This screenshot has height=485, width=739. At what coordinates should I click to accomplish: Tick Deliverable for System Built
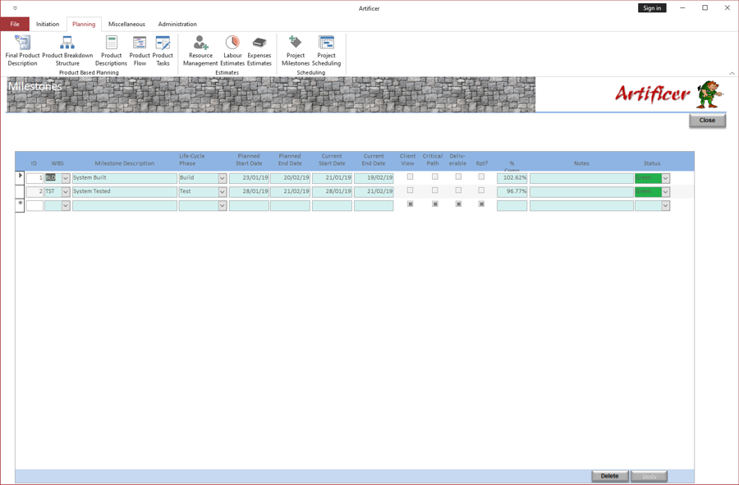click(x=458, y=176)
